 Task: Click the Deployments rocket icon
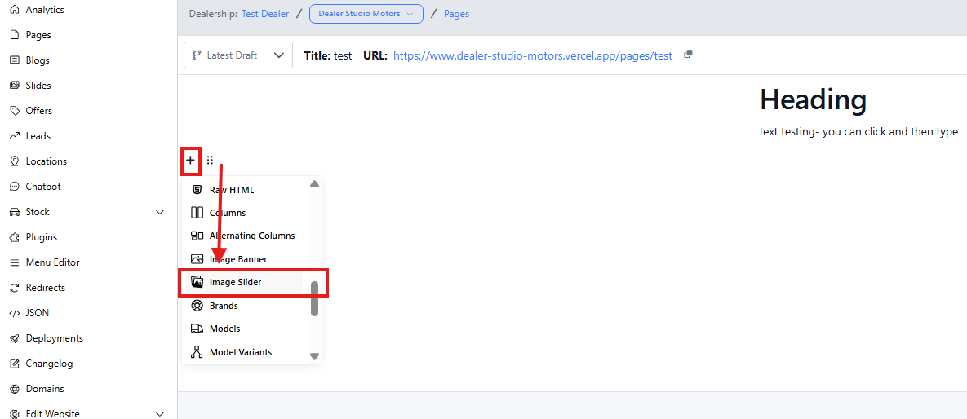[x=14, y=338]
